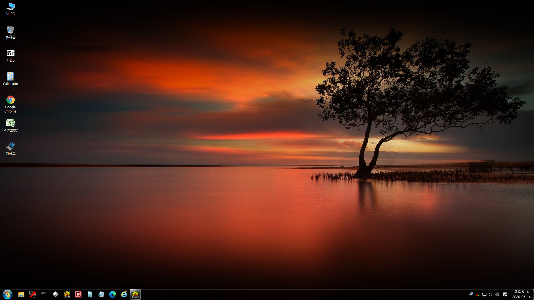Image resolution: width=534 pixels, height=300 pixels.
Task: Switch to the active Imagine taskbar window
Action: pyautogui.click(x=135, y=294)
